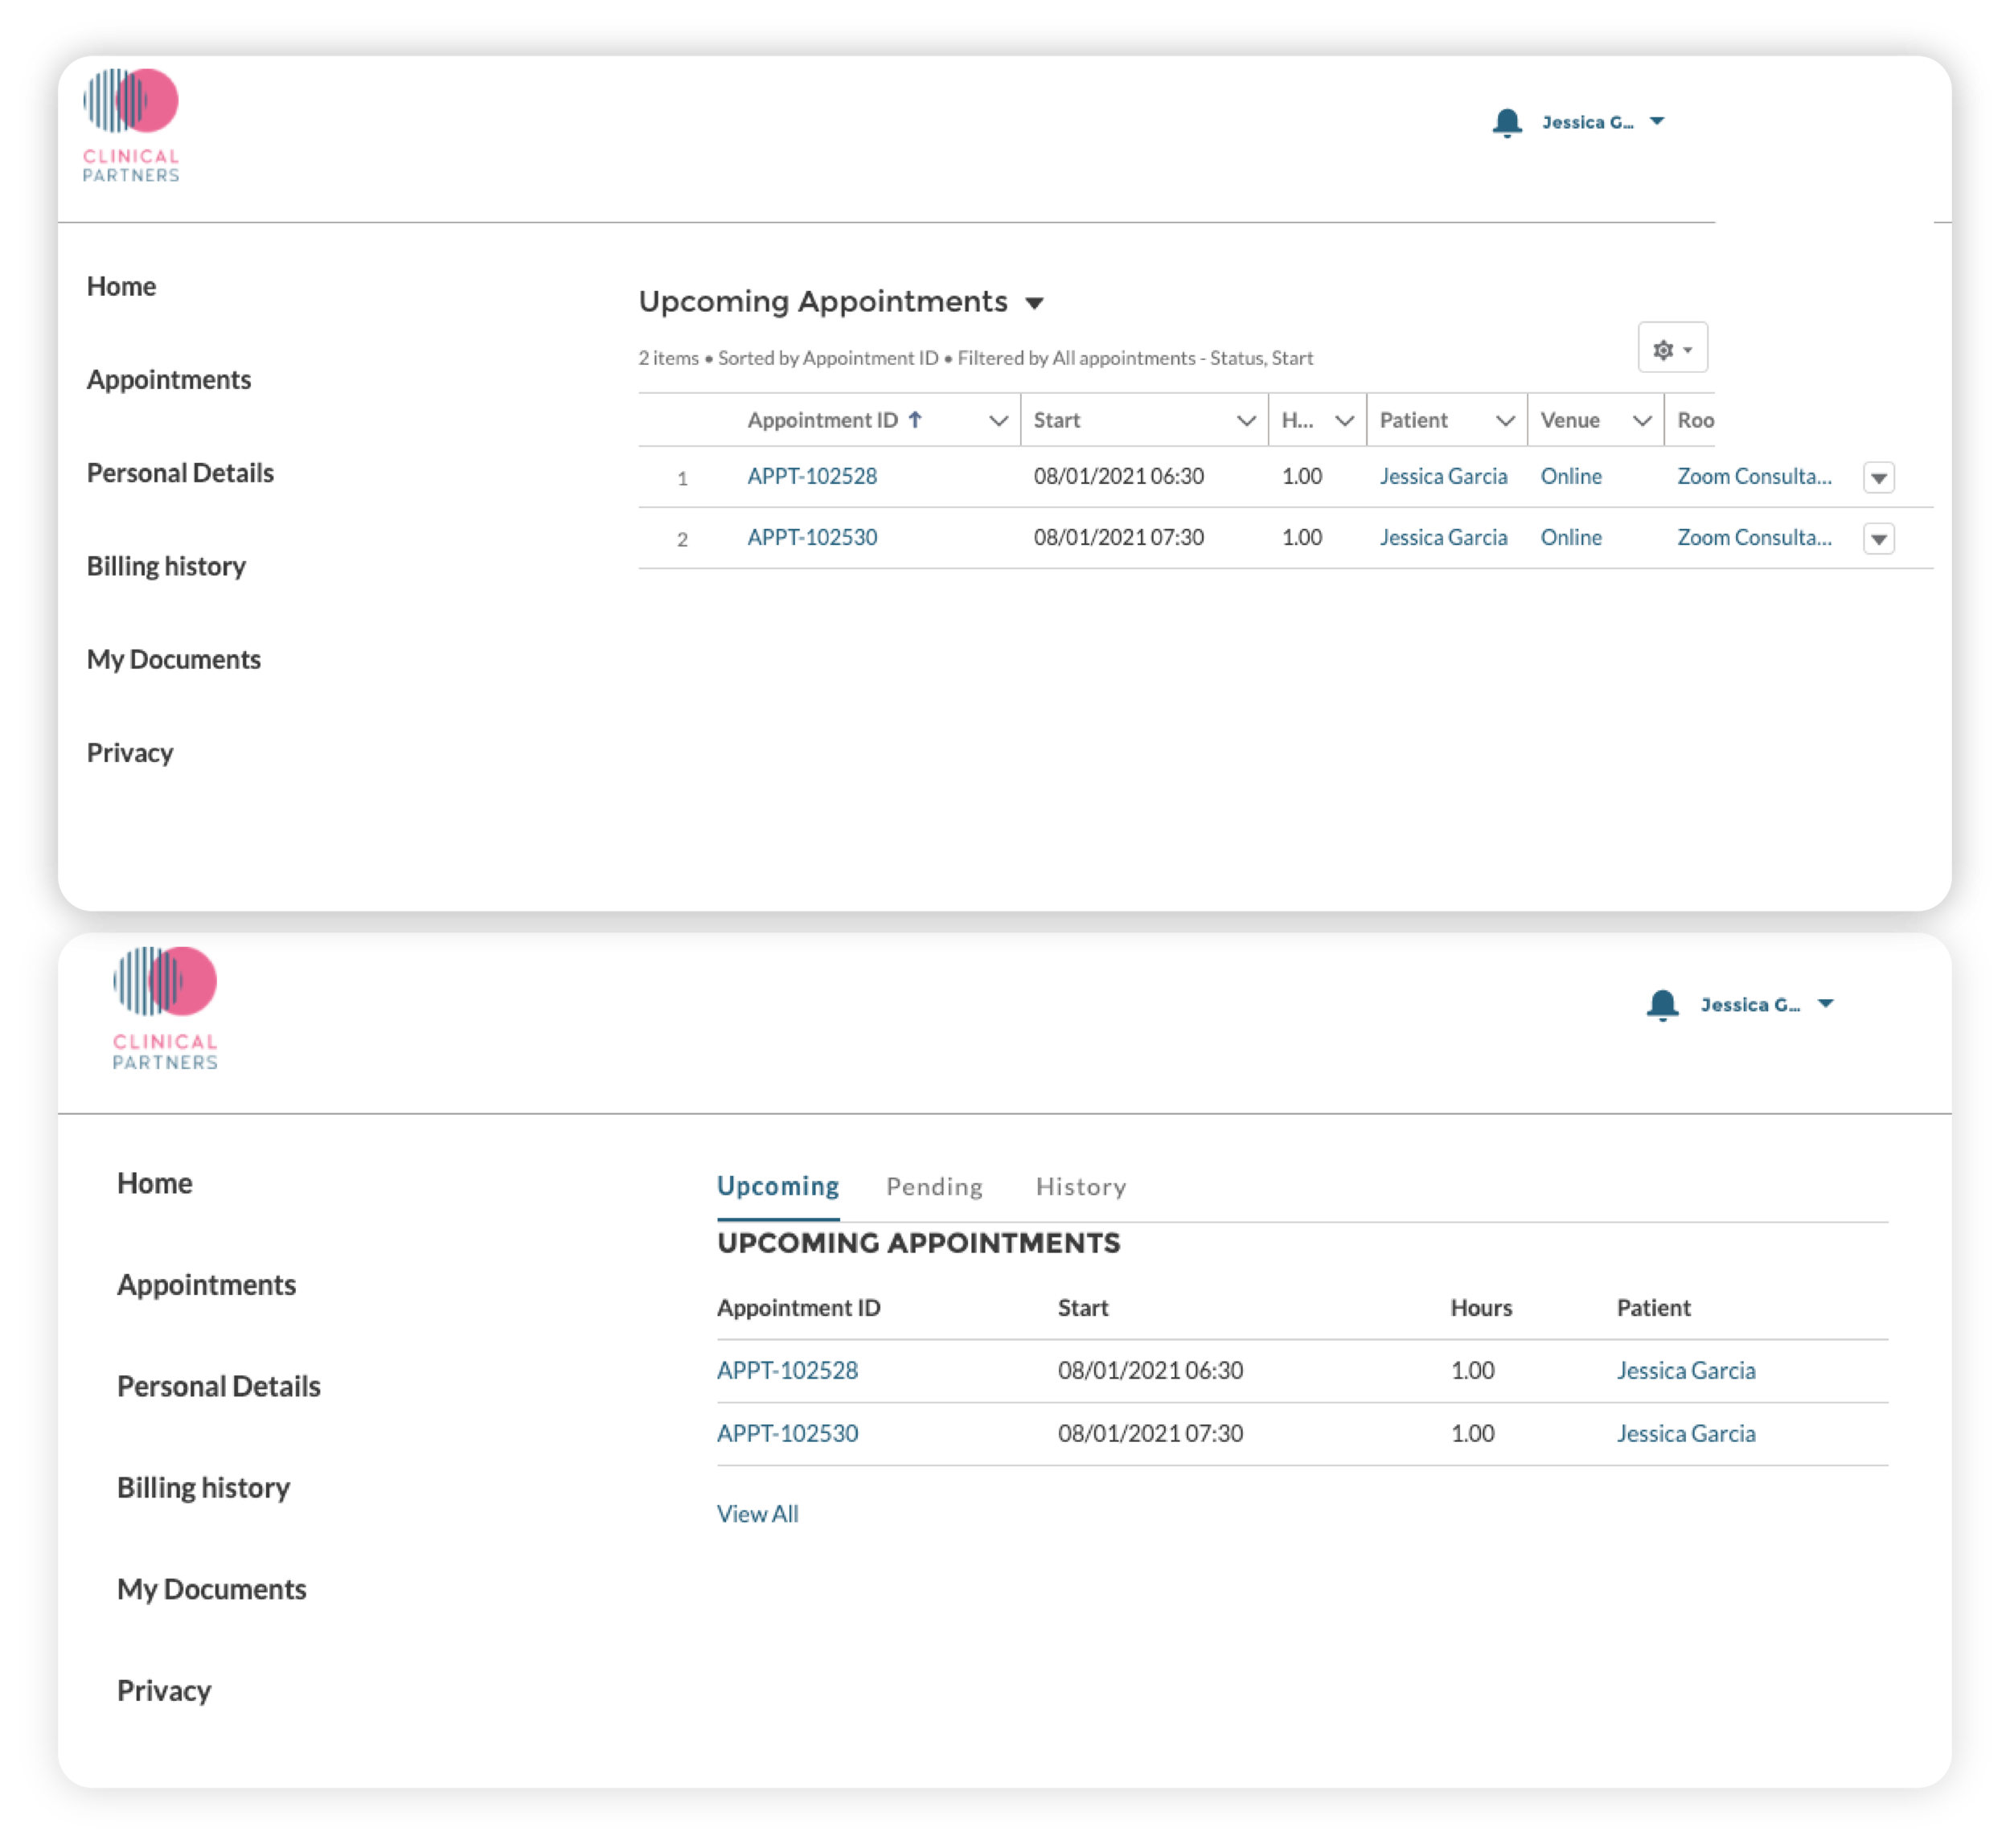Open Start column menu chevron
Viewport: 2010px width, 1848px height.
coord(1246,421)
